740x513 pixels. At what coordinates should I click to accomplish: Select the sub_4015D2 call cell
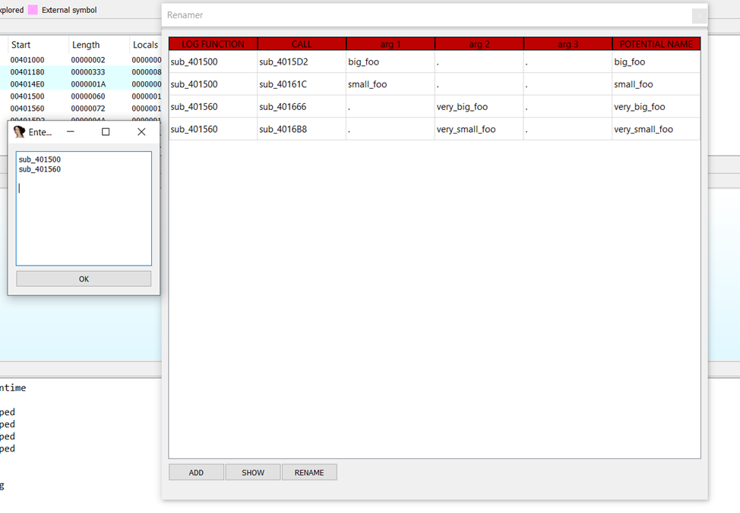302,61
